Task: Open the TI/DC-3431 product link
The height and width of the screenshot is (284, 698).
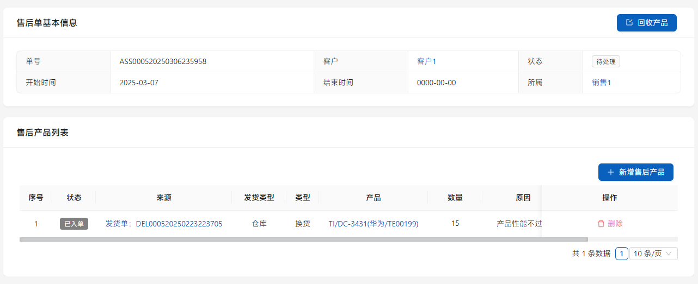Action: (x=373, y=224)
